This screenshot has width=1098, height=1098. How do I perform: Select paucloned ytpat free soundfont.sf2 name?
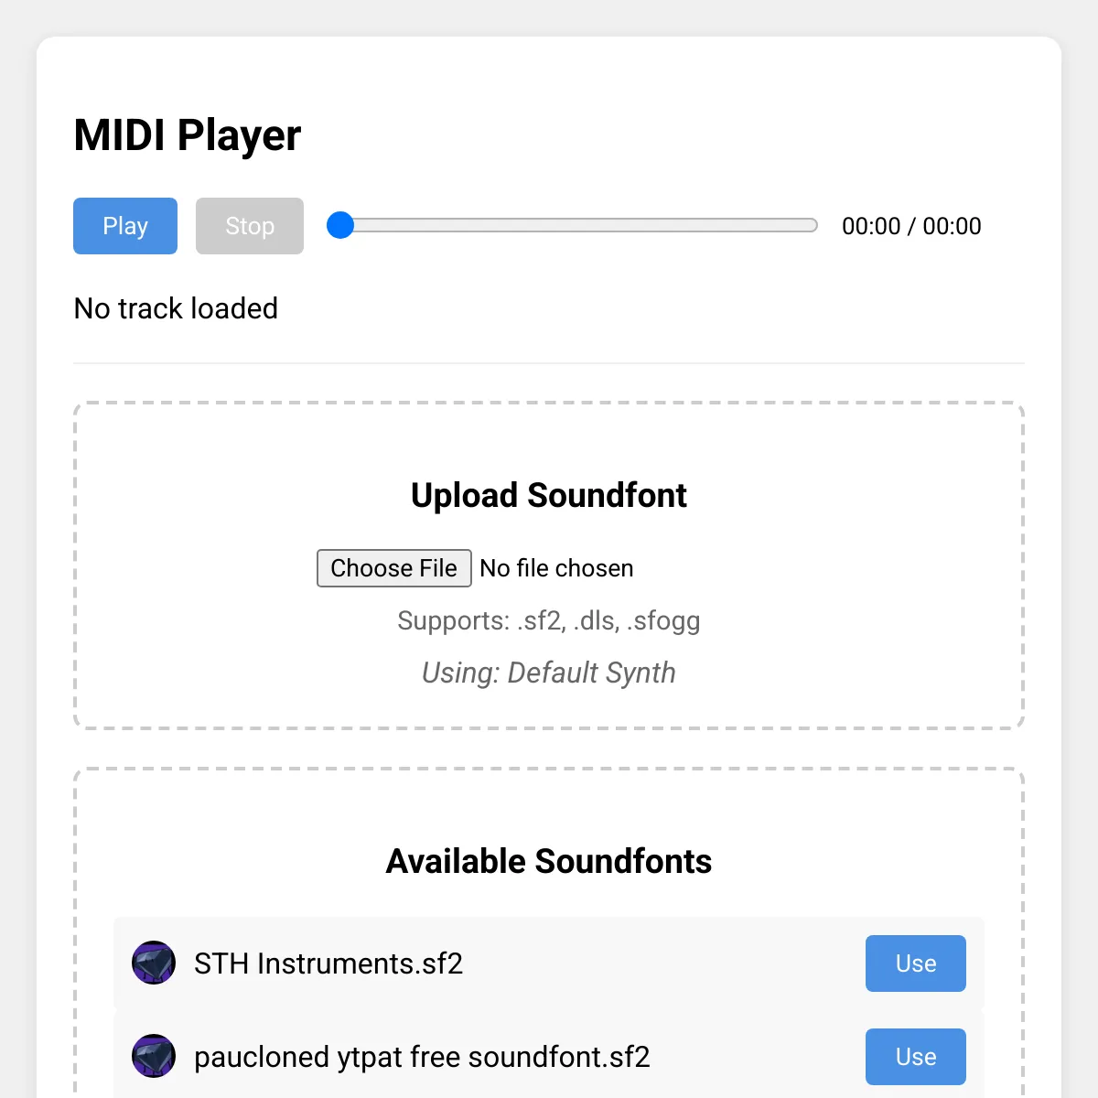[x=422, y=1057]
